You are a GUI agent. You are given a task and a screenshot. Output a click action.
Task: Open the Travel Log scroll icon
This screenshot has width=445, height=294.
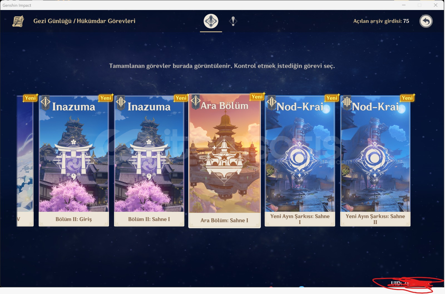(x=18, y=21)
